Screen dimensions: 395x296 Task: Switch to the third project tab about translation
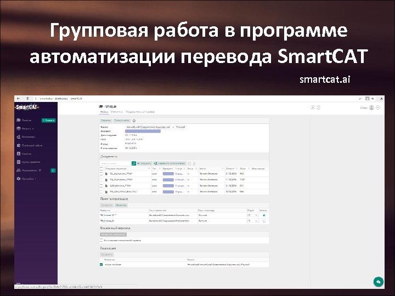click(140, 112)
